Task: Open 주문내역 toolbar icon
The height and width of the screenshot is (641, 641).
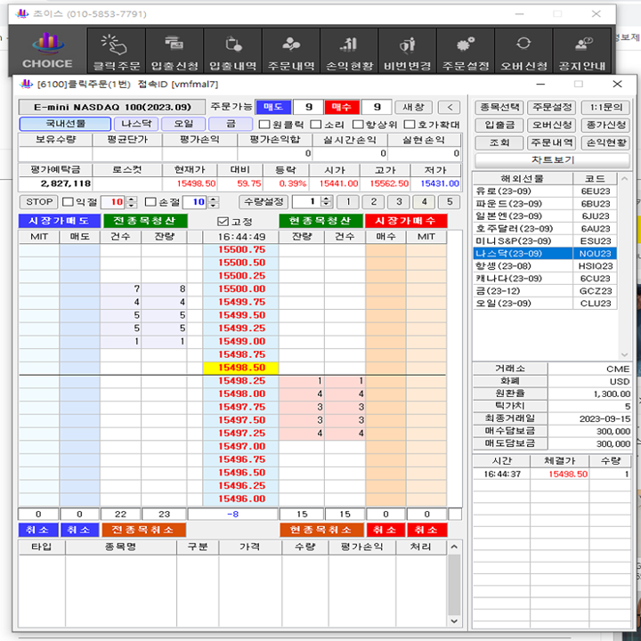Action: [x=291, y=52]
